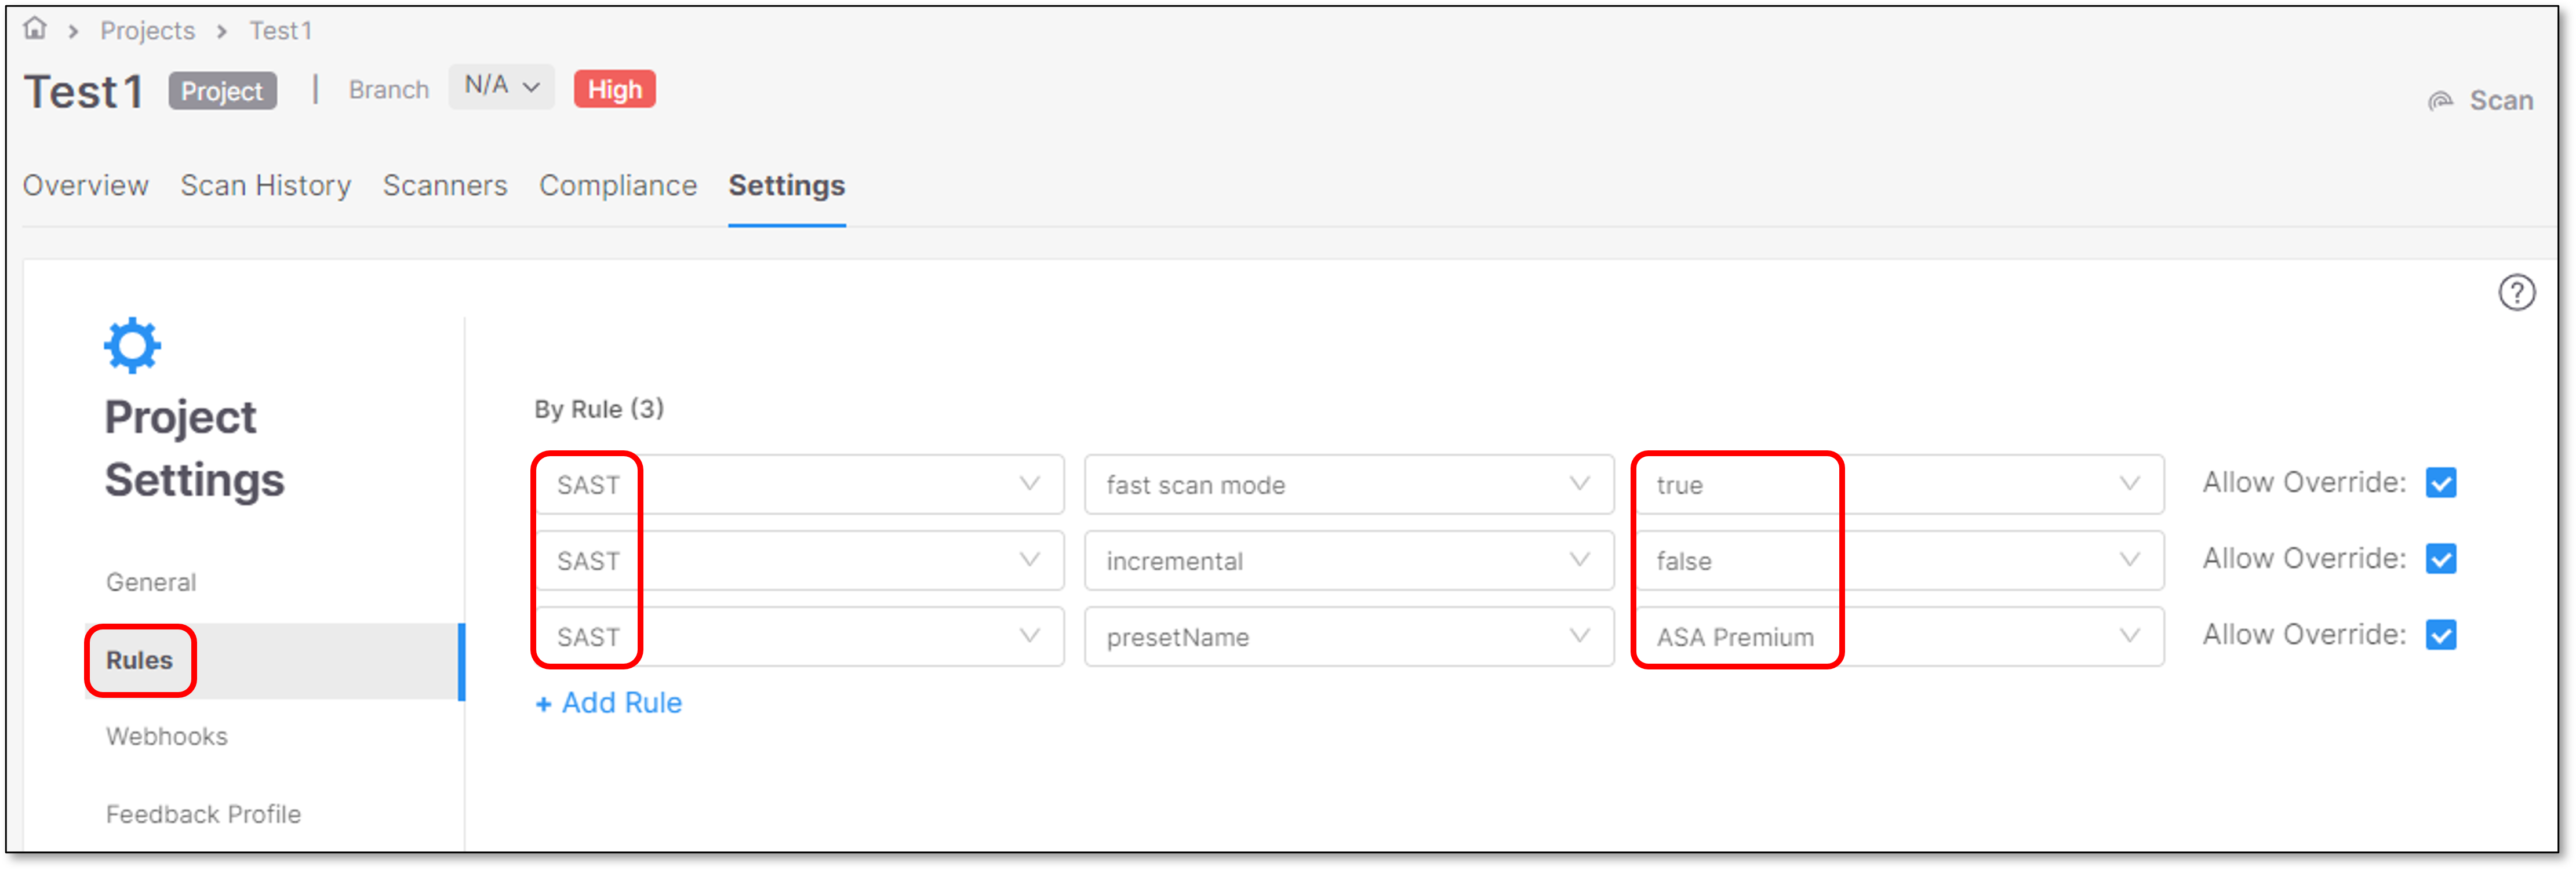This screenshot has height=870, width=2576.
Task: Uncheck Allow Override for fast scan mode
Action: (2441, 483)
